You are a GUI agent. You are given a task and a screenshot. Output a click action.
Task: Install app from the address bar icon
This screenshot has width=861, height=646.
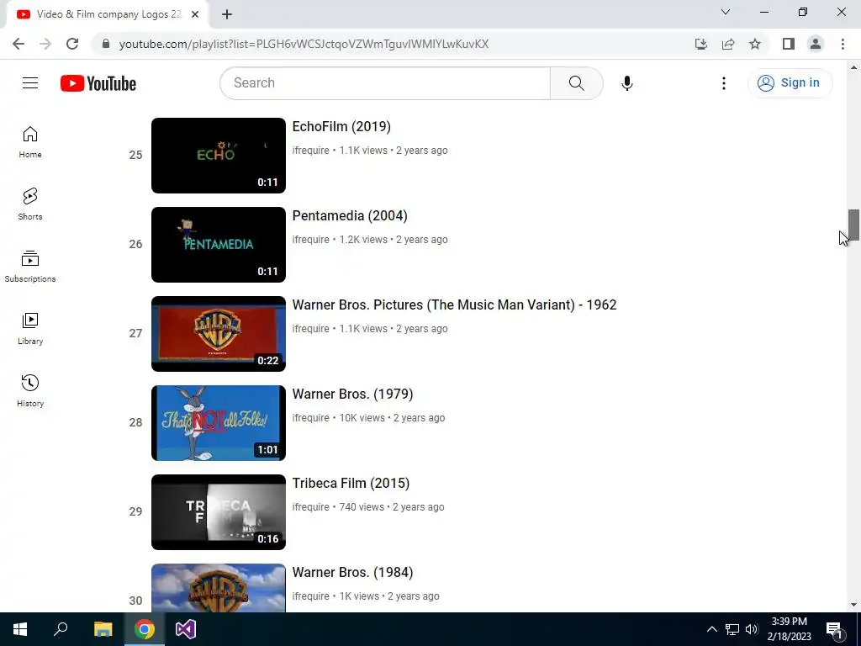(700, 44)
